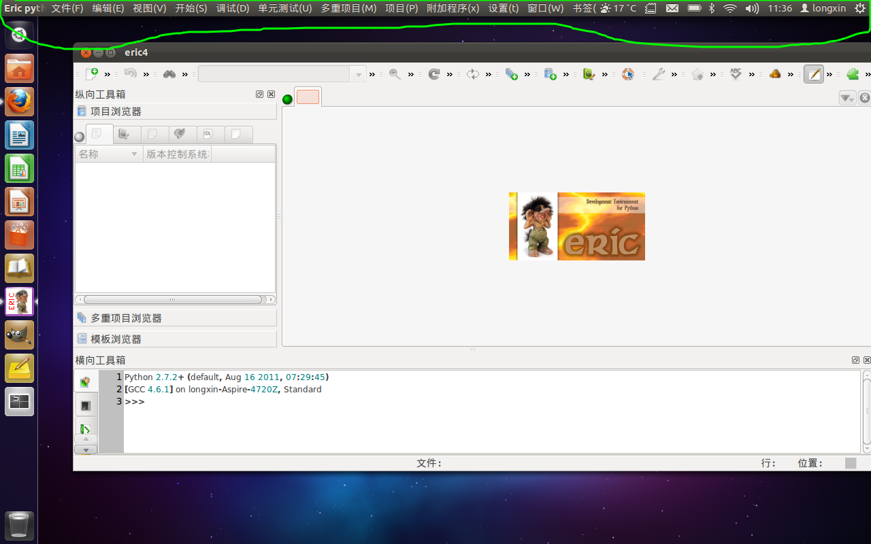
Task: Open the 窗口(W) menu
Action: pos(546,8)
